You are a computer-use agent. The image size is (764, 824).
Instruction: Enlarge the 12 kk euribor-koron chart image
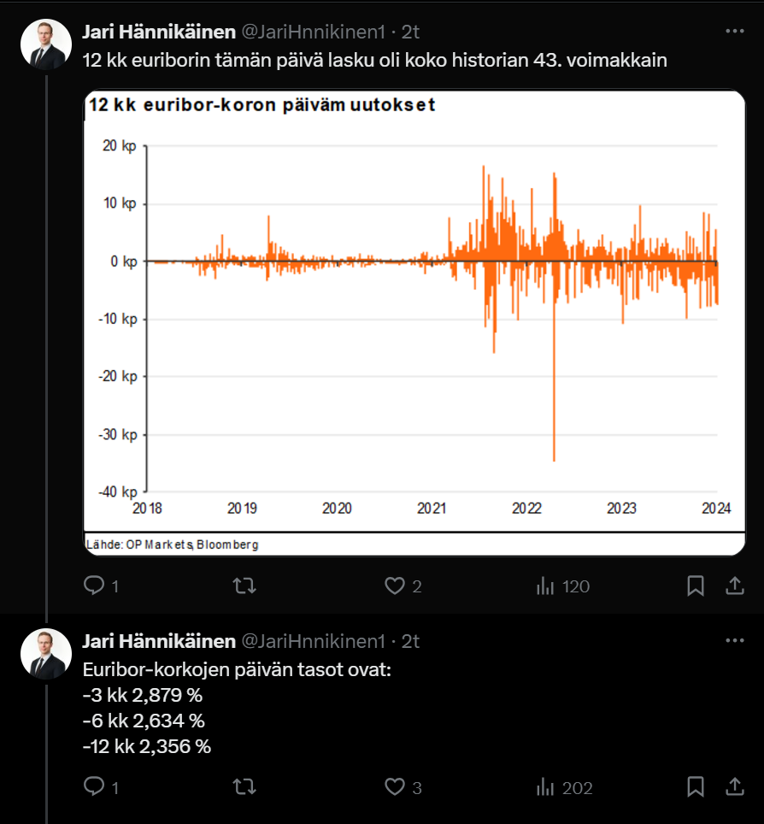click(x=414, y=322)
